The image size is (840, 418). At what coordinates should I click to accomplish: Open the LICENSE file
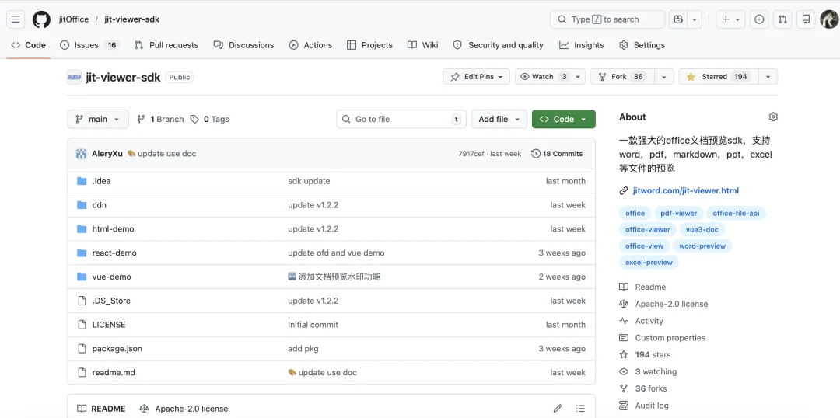coord(109,324)
